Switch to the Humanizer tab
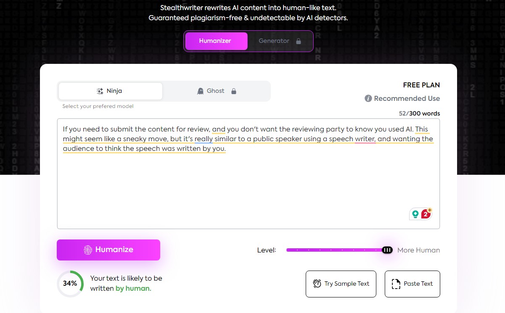 (x=216, y=41)
